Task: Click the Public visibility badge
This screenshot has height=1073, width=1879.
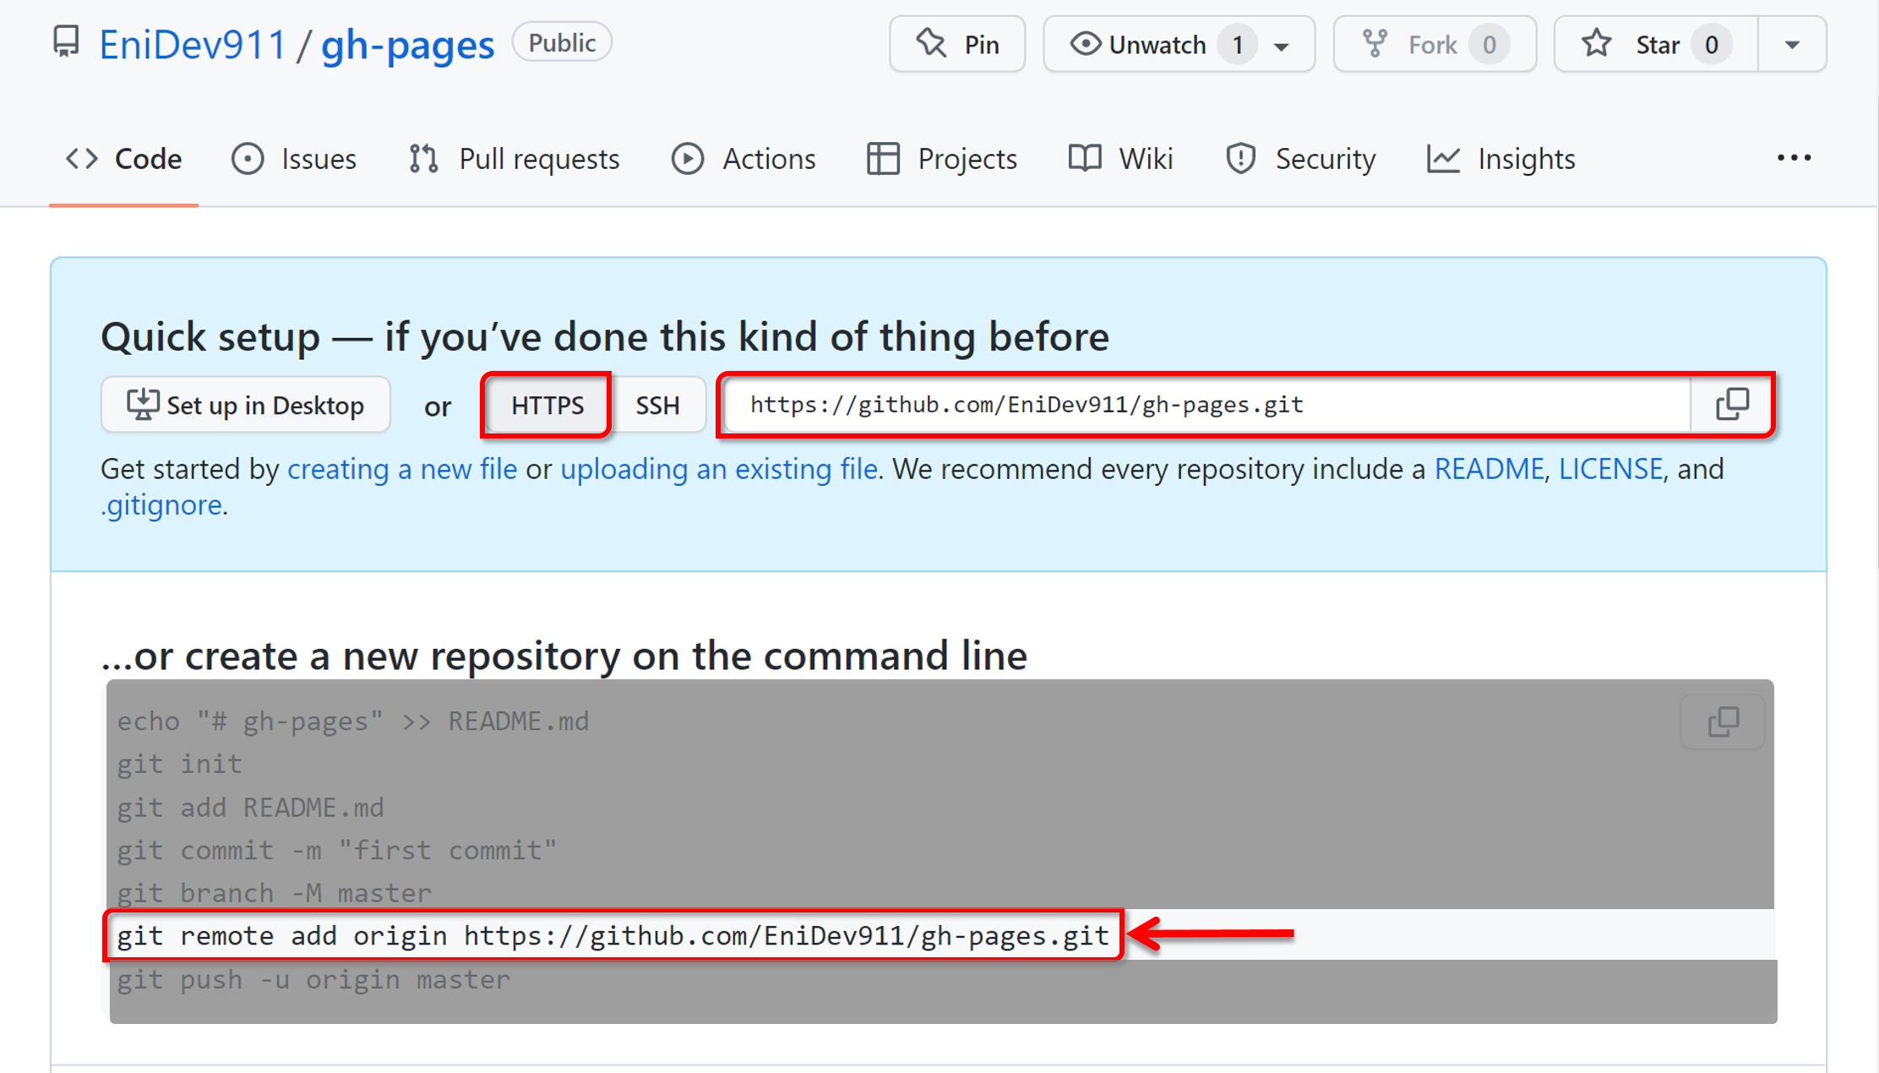Action: (x=562, y=42)
